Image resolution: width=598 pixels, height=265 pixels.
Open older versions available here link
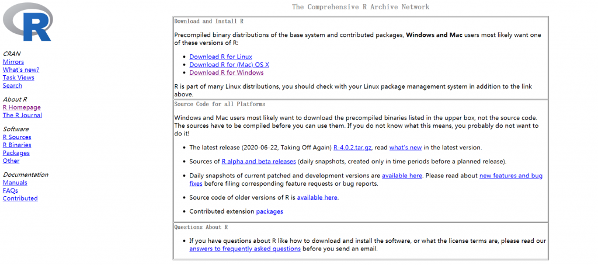tap(317, 197)
